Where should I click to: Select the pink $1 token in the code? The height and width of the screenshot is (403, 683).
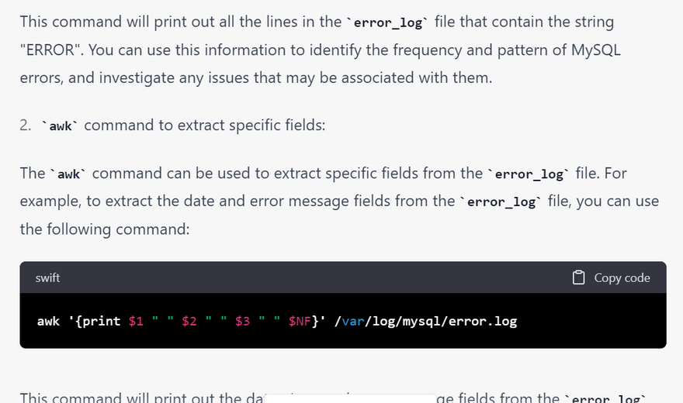click(x=136, y=321)
